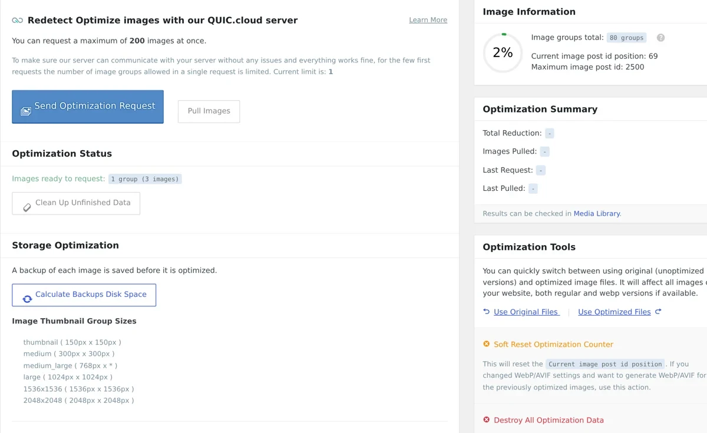
Task: Click the 2% progress circle
Action: (503, 53)
